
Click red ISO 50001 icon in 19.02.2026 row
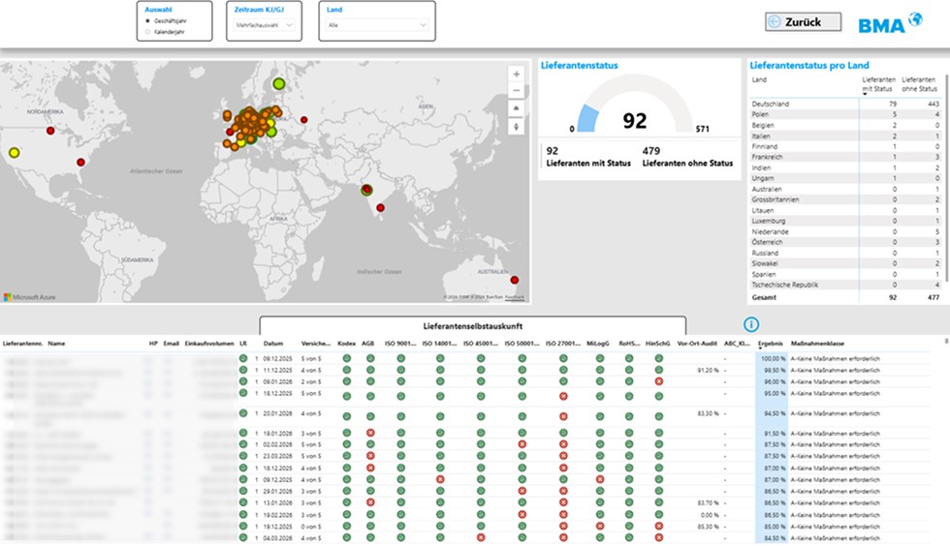pos(522,514)
